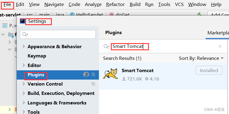This screenshot has width=229, height=114.
Task: Click the Smart Tomcat plugin cat icon
Action: click(111, 74)
